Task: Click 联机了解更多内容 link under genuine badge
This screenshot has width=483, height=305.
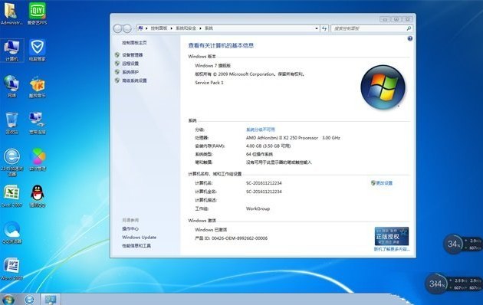Action: pyautogui.click(x=392, y=249)
